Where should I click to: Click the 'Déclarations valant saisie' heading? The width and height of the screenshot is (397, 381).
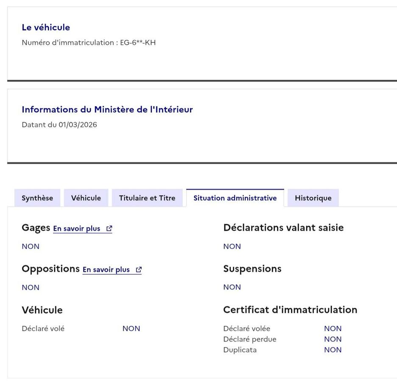point(283,228)
